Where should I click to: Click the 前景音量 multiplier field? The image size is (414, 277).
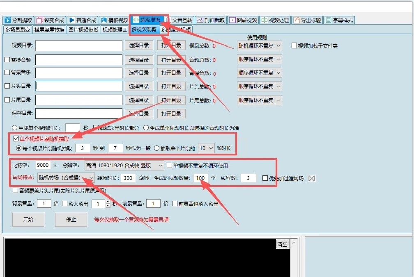tap(153, 204)
